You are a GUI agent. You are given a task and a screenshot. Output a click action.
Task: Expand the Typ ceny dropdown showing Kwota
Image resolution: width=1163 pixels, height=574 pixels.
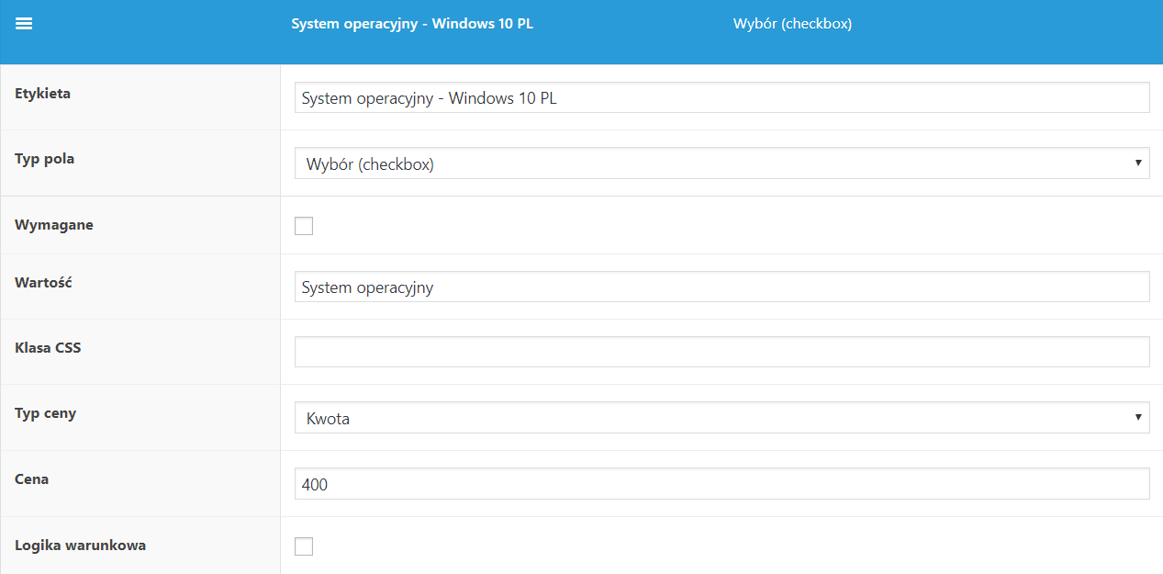(721, 418)
